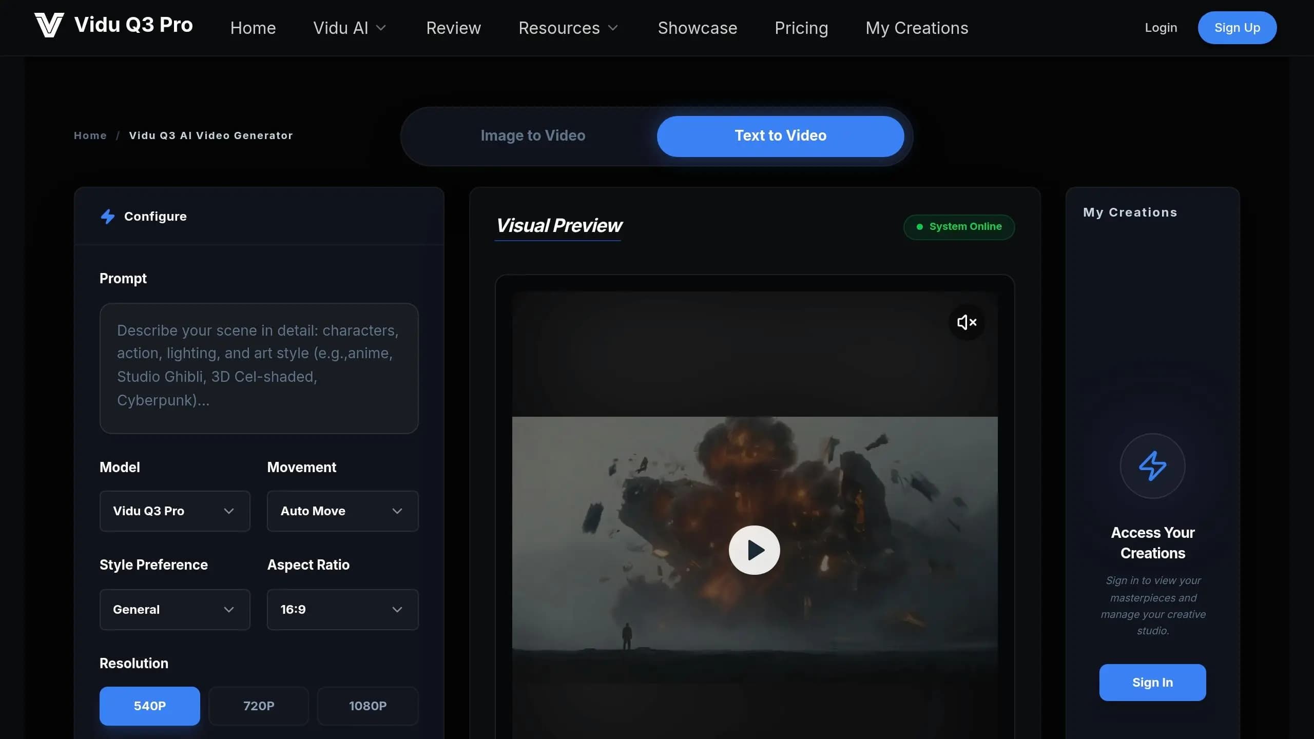
Task: Expand the Resources navigation menu
Action: [x=568, y=28]
